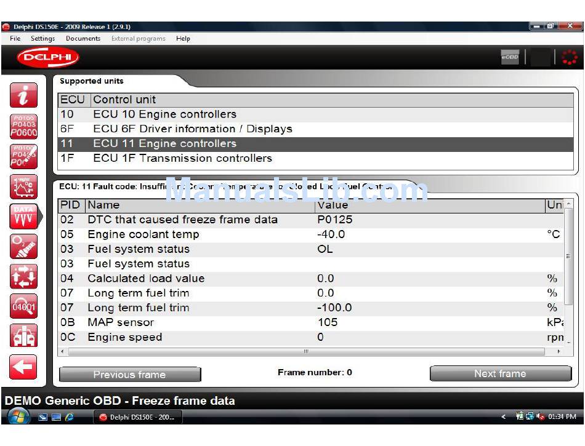Open the Documents menu

point(83,38)
